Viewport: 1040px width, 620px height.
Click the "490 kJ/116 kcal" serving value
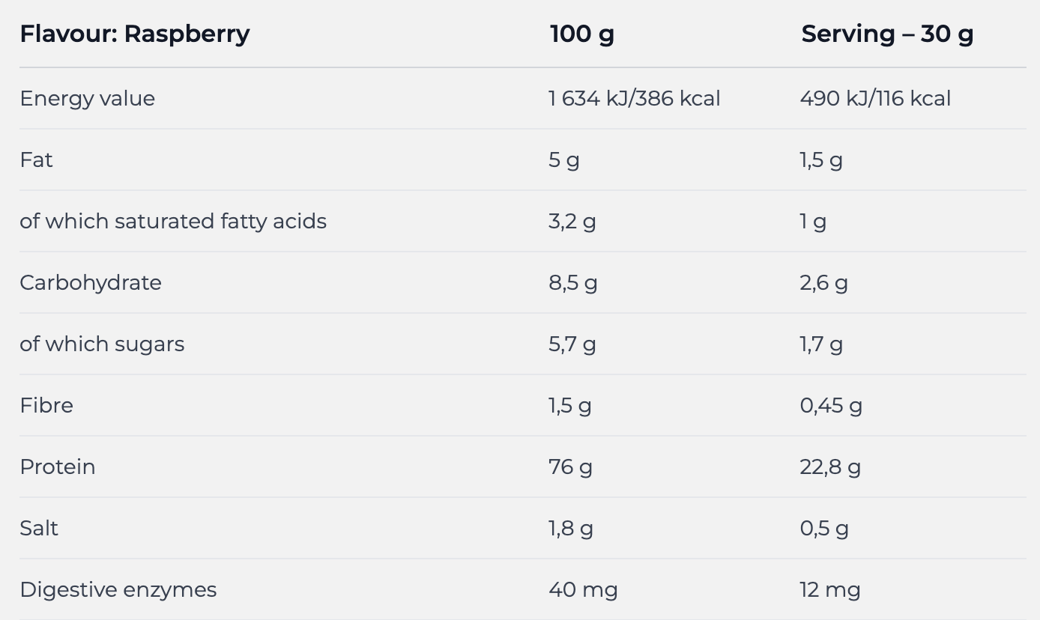coord(875,98)
